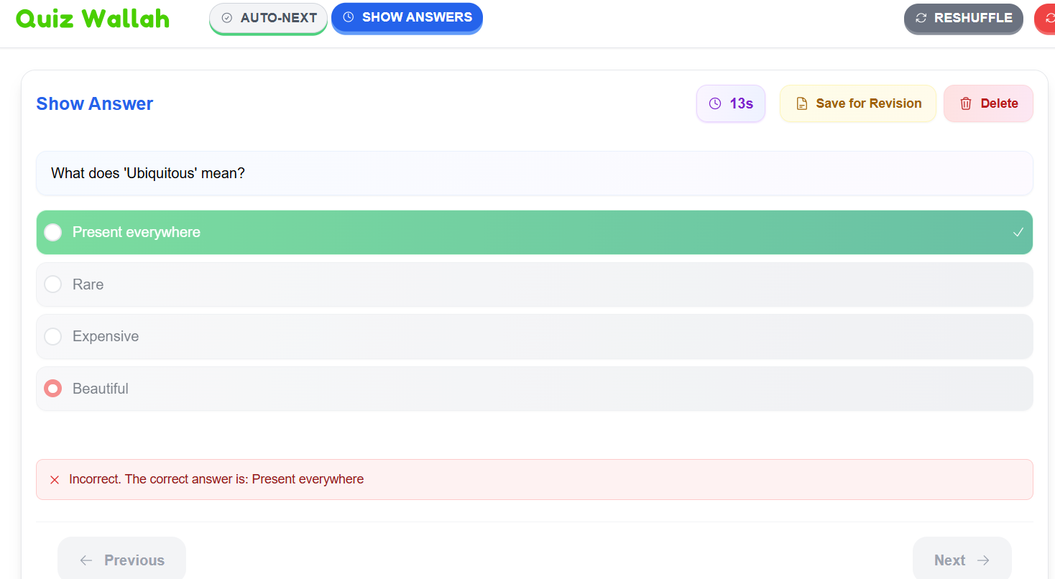Image resolution: width=1055 pixels, height=579 pixels.
Task: Click the red button beside RESHUFFLE
Action: click(x=1045, y=19)
